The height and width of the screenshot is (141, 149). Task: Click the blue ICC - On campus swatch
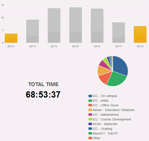[90, 96]
